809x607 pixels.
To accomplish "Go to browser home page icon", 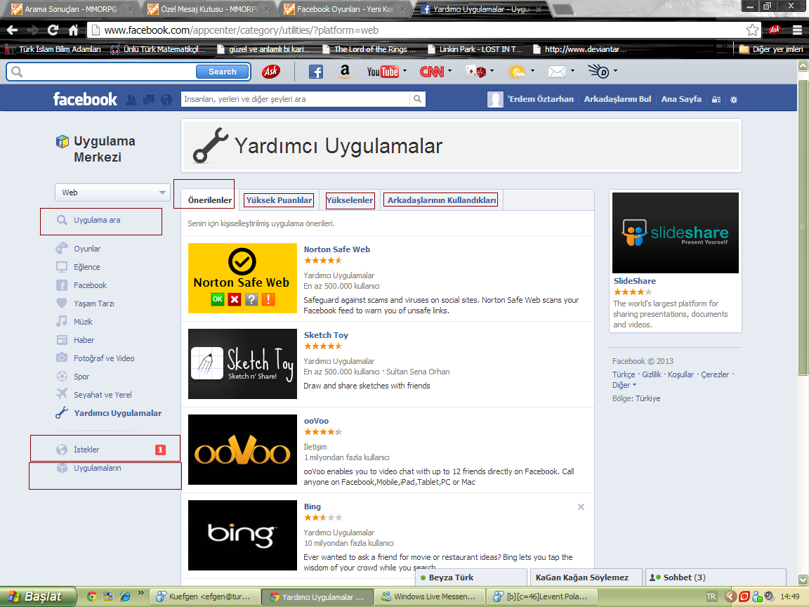I will [x=74, y=30].
